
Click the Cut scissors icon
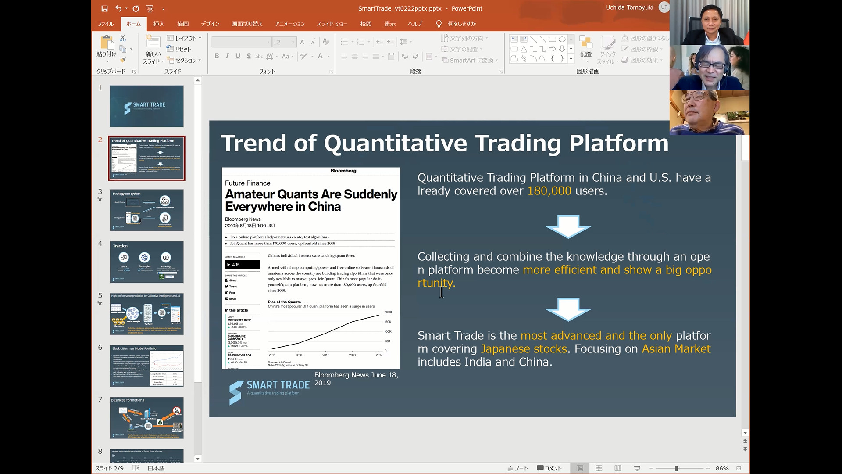click(x=123, y=38)
